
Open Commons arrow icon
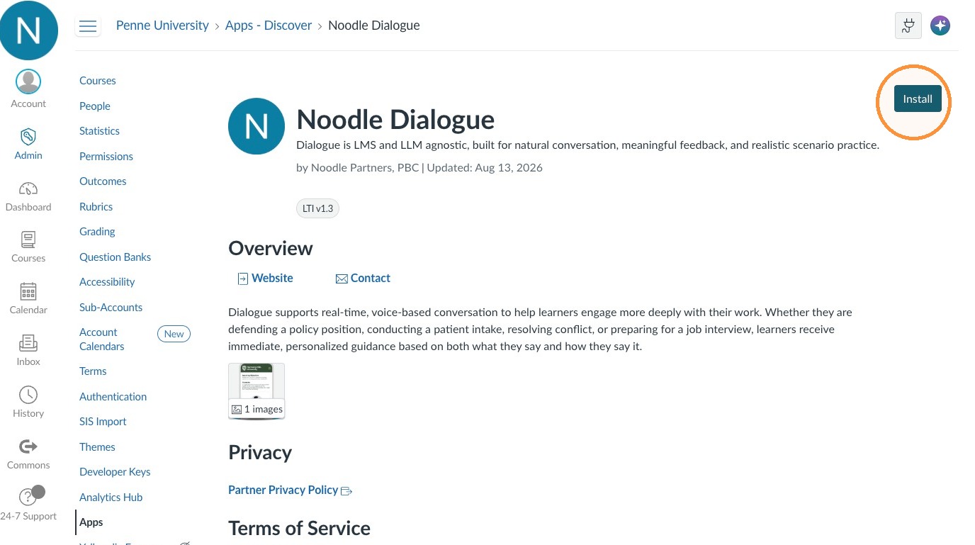[28, 446]
